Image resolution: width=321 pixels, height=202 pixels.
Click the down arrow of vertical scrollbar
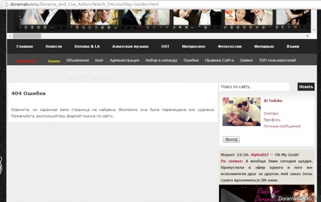[x=314, y=30]
